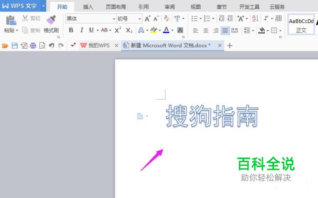Click the numbered list icon
Screen dimensions: 318x198
pos(207,19)
